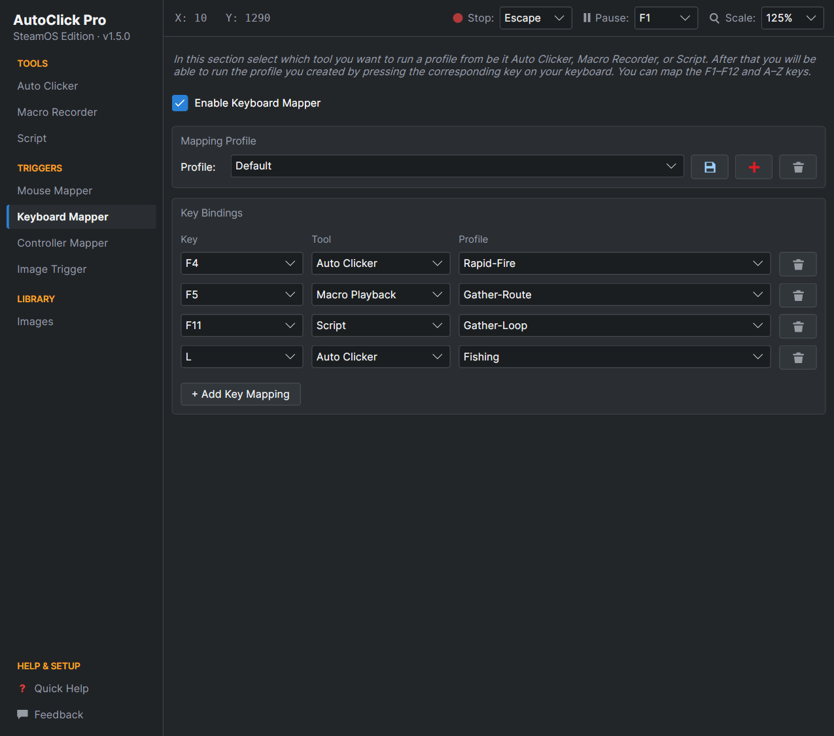Open the F11 key dropdown
The image size is (834, 736).
241,325
